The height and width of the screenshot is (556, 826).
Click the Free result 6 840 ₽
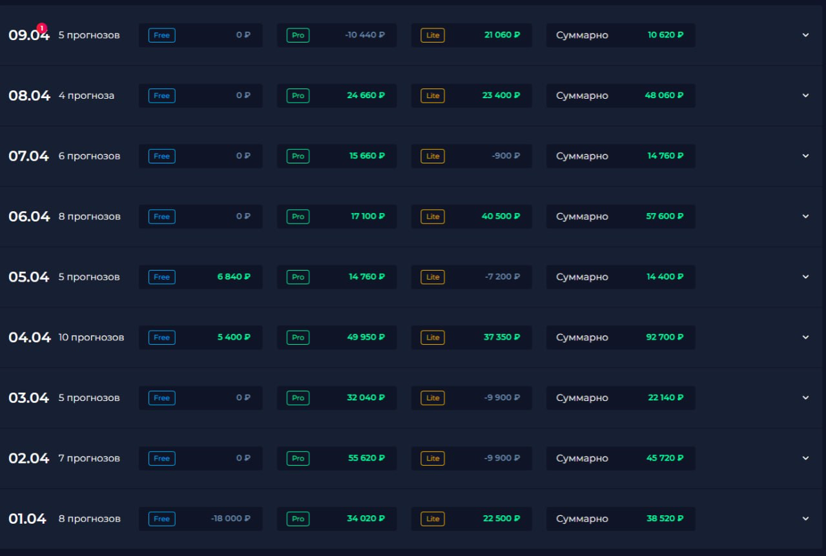[234, 276]
